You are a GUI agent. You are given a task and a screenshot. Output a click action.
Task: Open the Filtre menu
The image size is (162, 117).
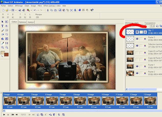pyautogui.click(x=40, y=6)
